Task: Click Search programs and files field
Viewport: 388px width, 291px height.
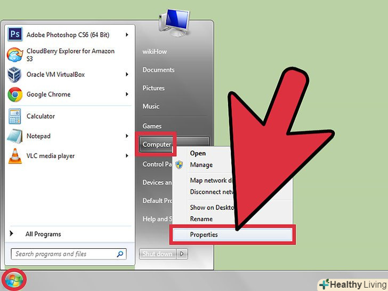Action: pos(69,254)
